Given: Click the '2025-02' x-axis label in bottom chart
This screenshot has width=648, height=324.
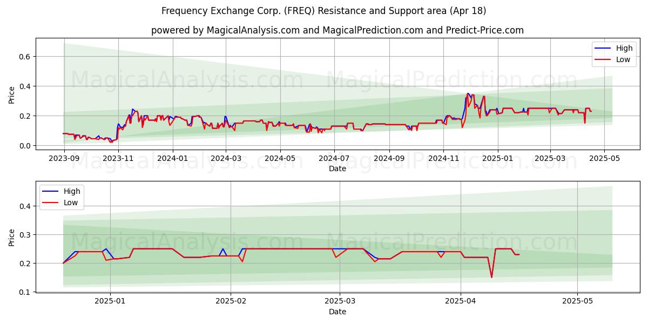Looking at the screenshot, I should click(x=231, y=302).
